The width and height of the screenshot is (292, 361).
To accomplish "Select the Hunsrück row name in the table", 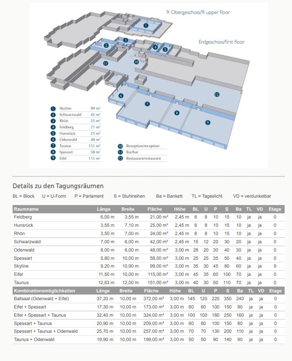I will pyautogui.click(x=23, y=225).
